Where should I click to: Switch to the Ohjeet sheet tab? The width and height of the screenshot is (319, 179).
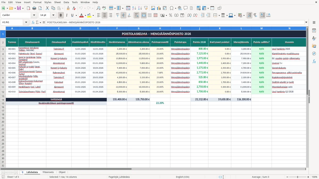62,172
